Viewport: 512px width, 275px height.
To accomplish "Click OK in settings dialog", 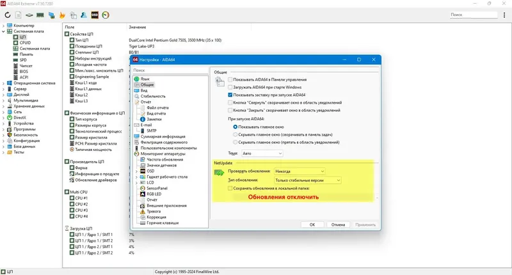I will click(x=312, y=224).
